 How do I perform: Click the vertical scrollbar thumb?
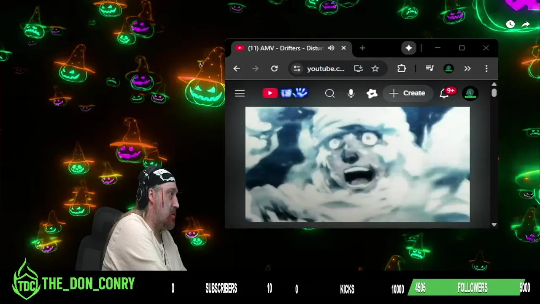494,92
